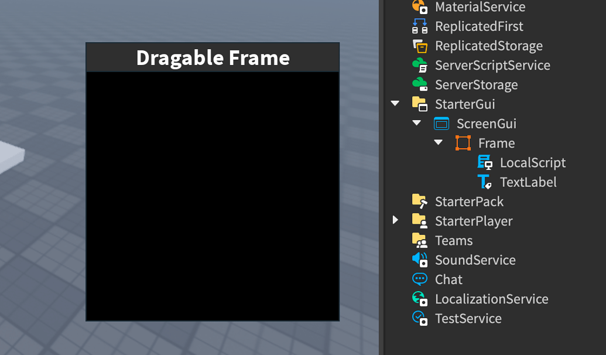
Task: Click the black frame body
Action: coord(213,196)
